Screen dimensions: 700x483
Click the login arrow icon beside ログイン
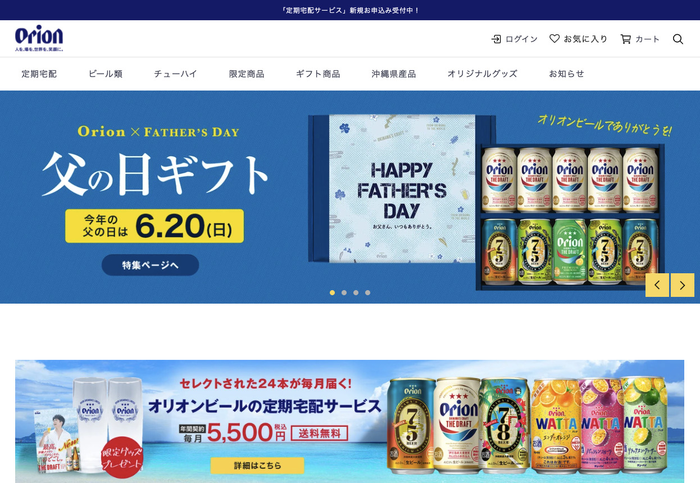click(497, 39)
